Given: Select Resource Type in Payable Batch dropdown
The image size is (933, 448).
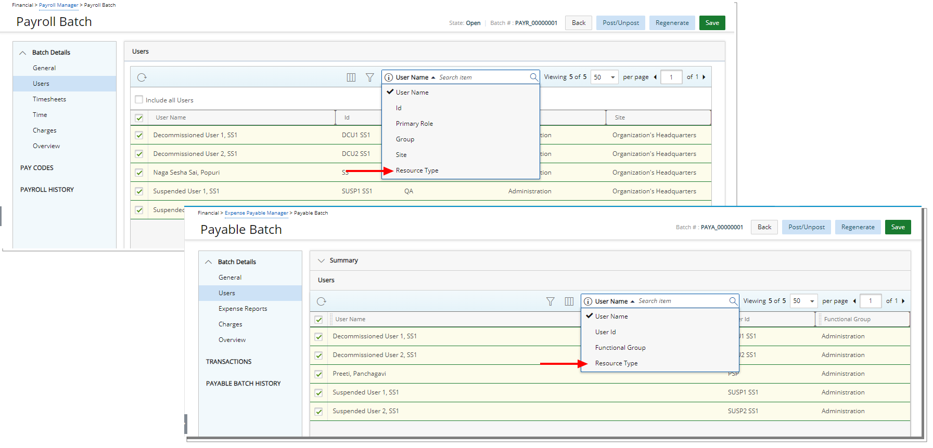Looking at the screenshot, I should pos(616,363).
